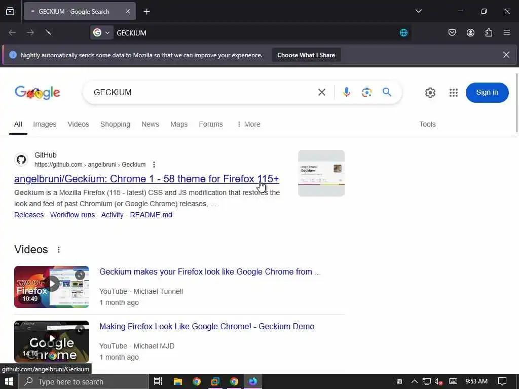The image size is (519, 389).
Task: Show hidden system tray icons
Action: [x=414, y=381]
